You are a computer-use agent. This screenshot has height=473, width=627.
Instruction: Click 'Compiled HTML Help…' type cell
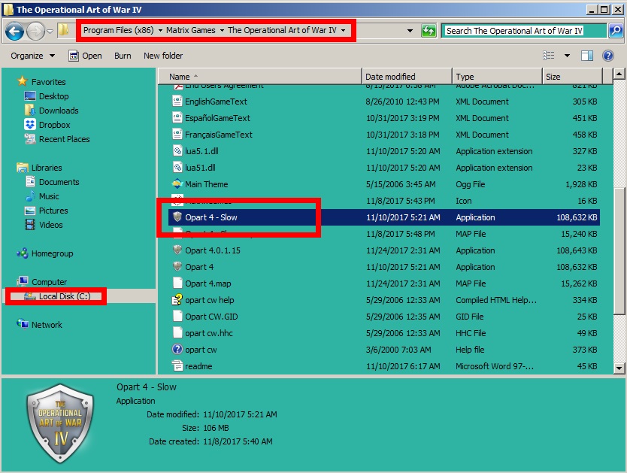coord(496,300)
